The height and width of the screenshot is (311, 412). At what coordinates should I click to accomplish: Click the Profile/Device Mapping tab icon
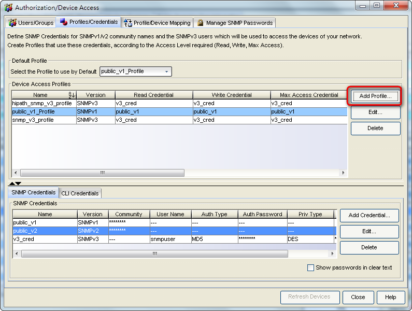[127, 23]
